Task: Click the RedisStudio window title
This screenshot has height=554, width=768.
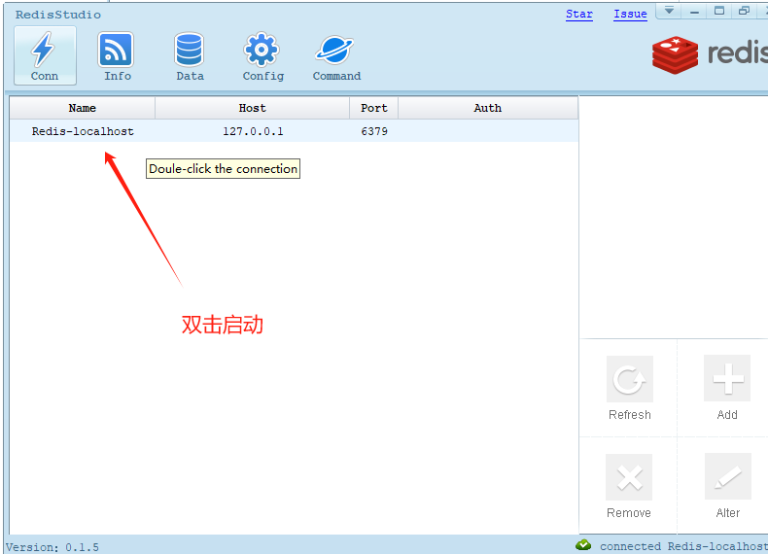Action: pyautogui.click(x=58, y=15)
